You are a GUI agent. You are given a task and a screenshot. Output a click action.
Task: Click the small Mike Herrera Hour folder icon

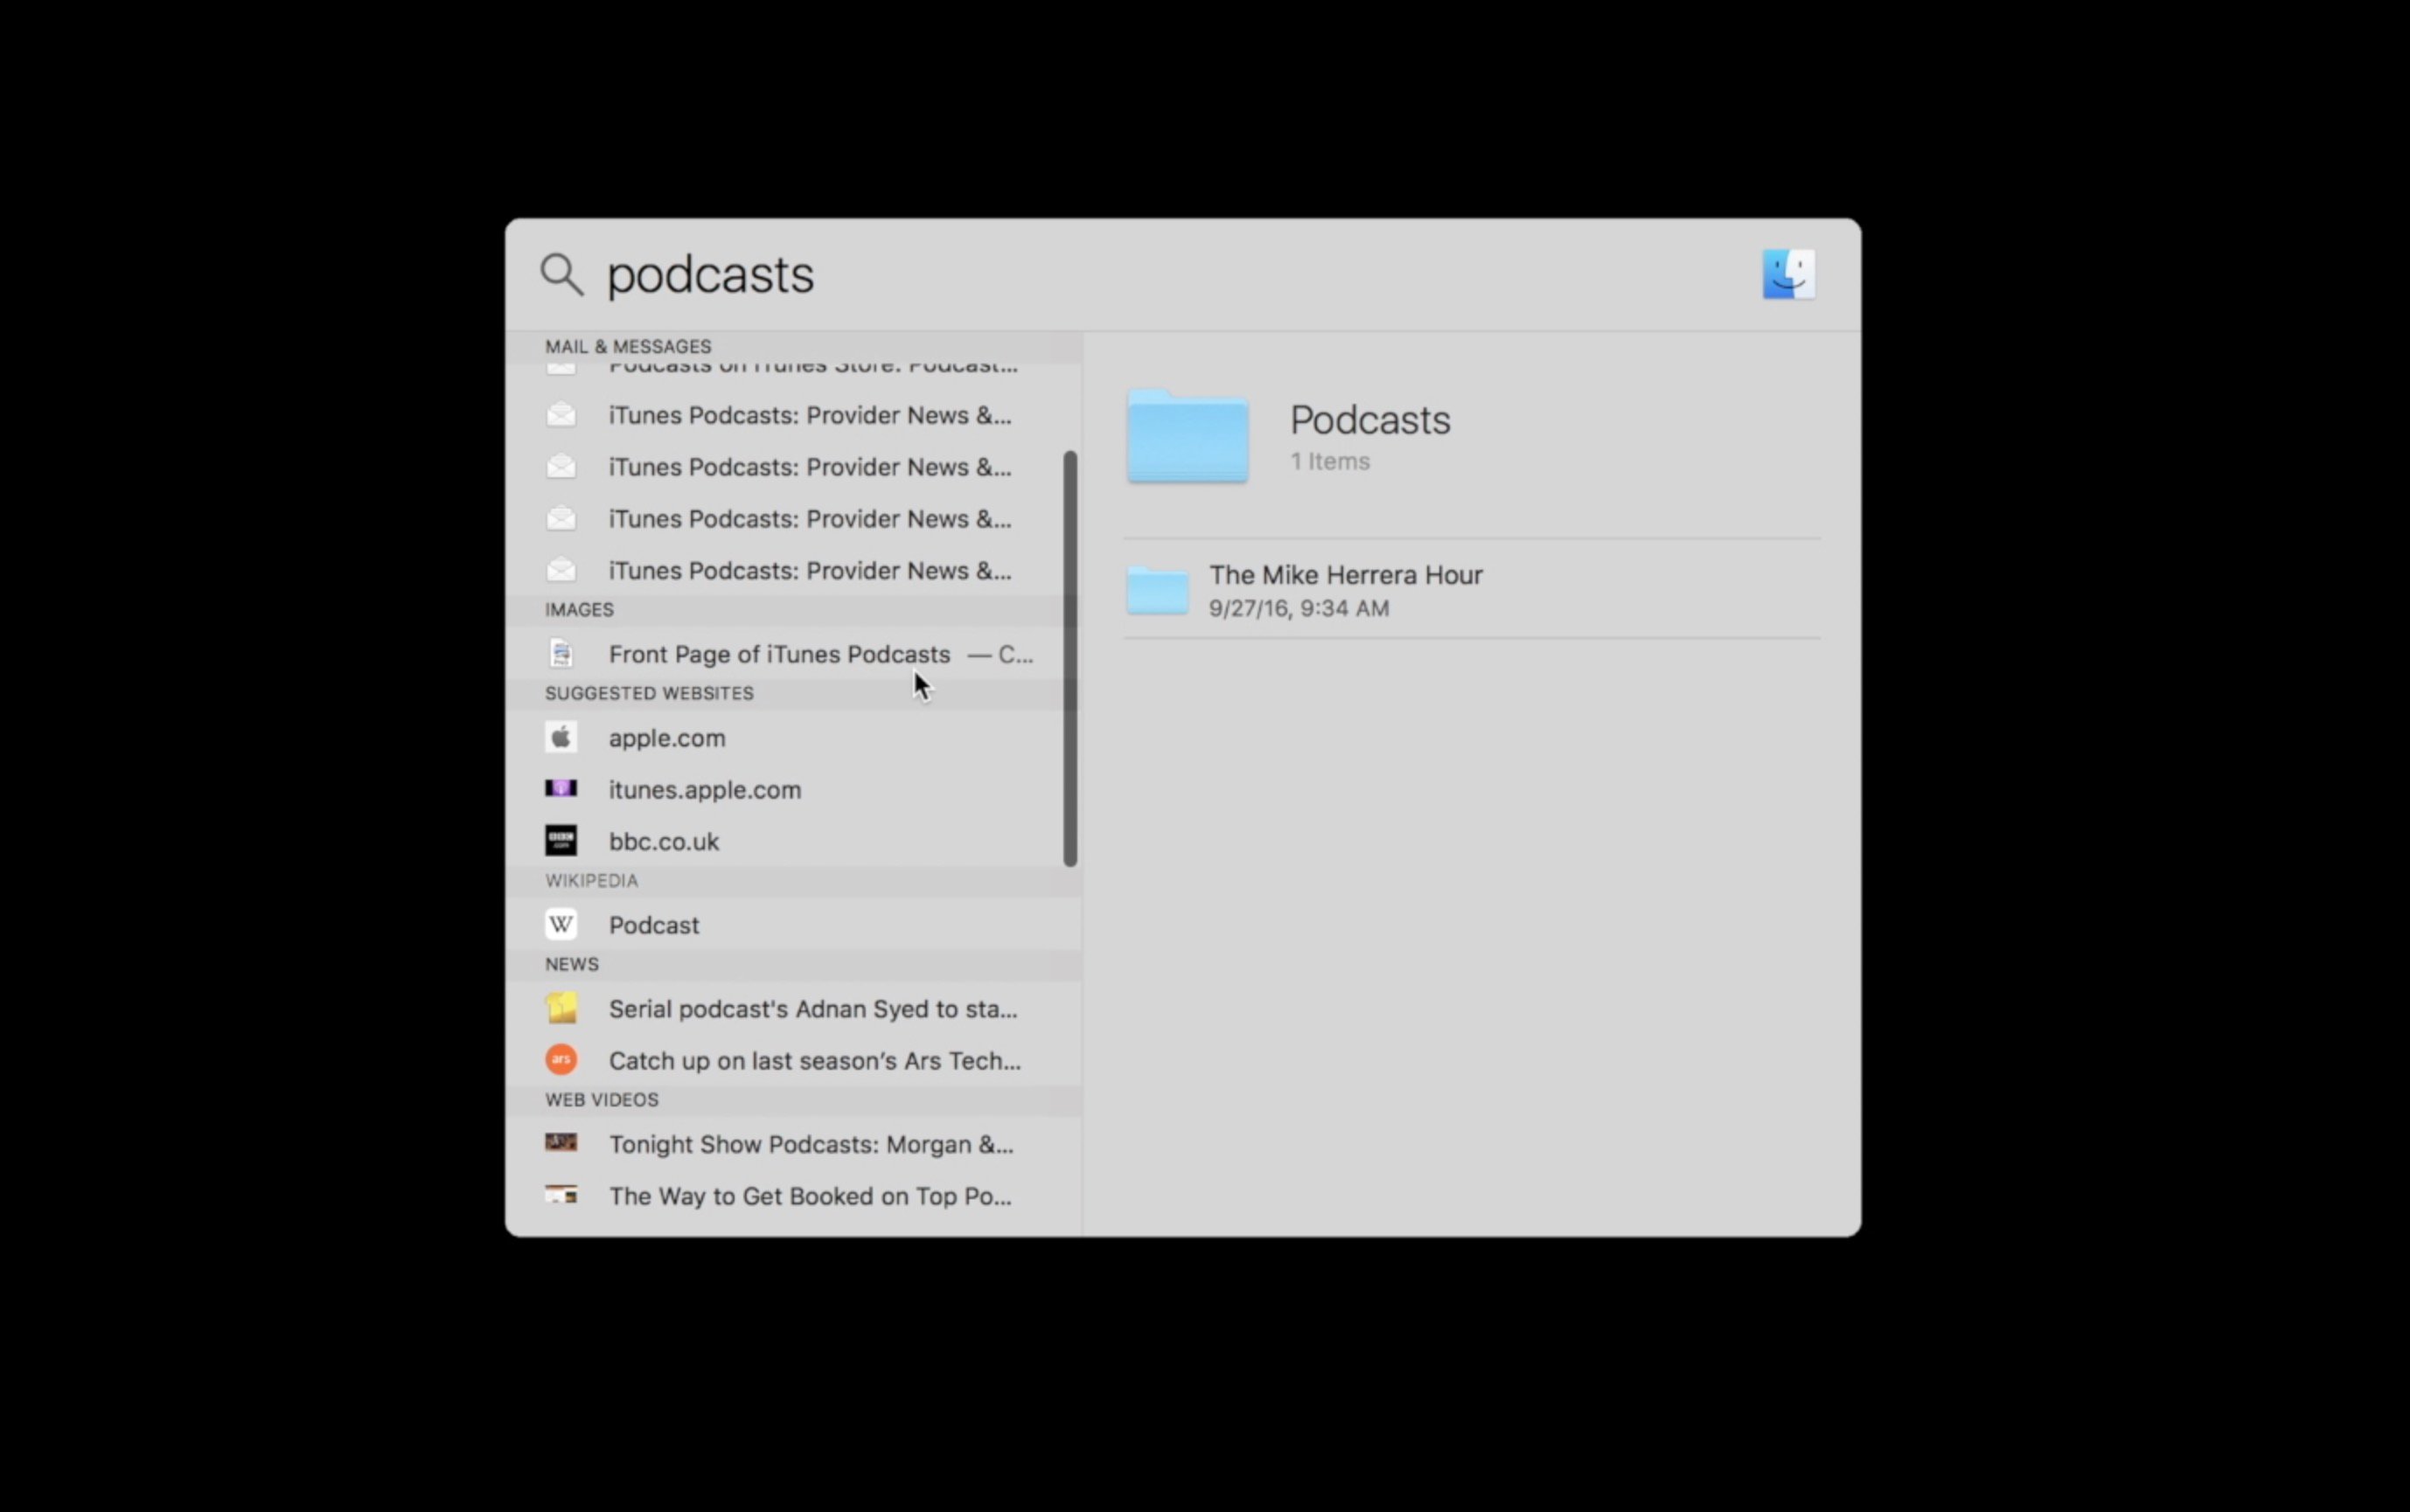1158,590
